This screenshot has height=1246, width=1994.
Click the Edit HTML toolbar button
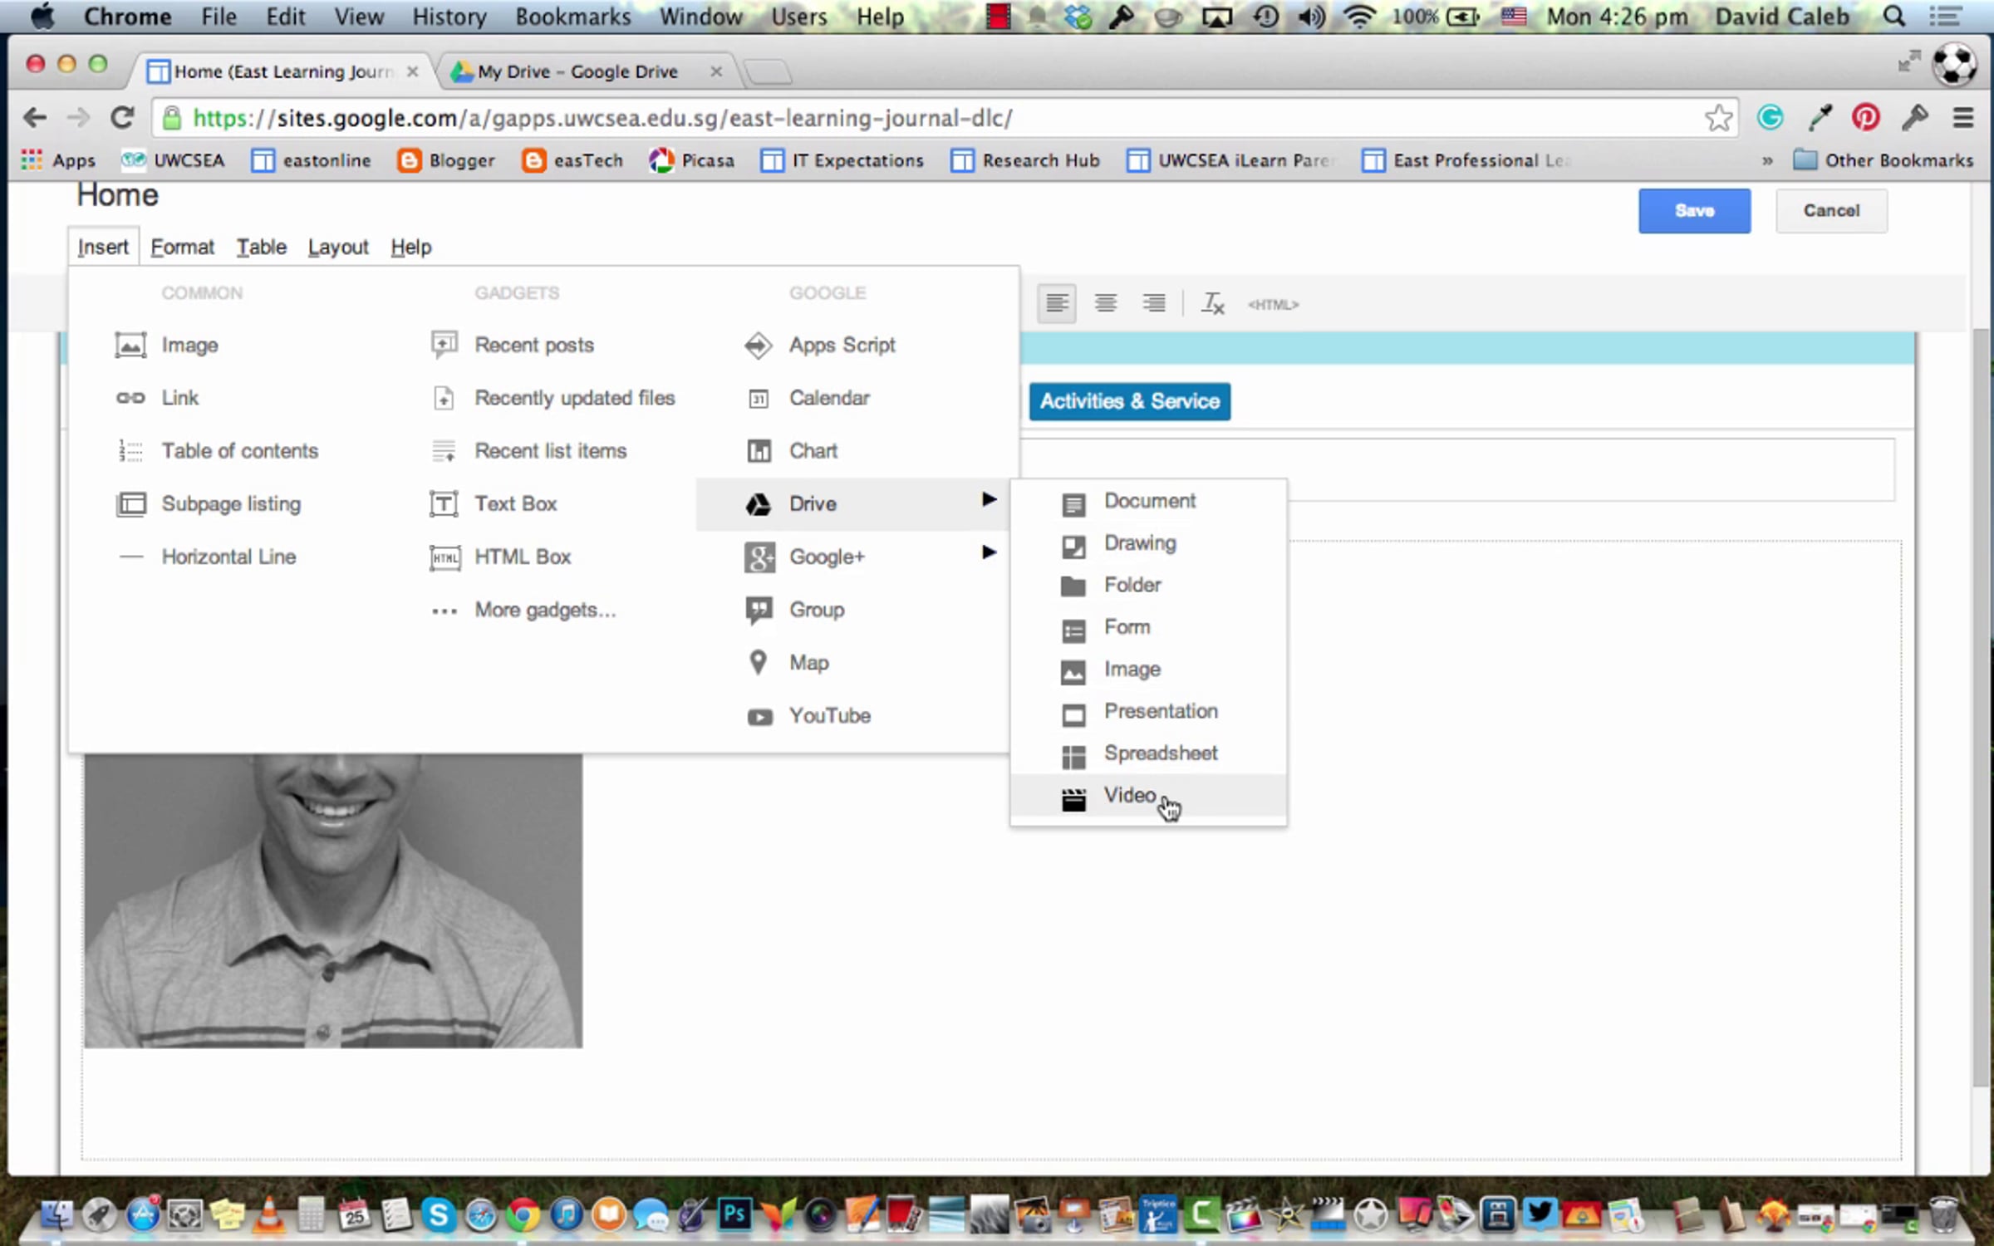[1272, 305]
